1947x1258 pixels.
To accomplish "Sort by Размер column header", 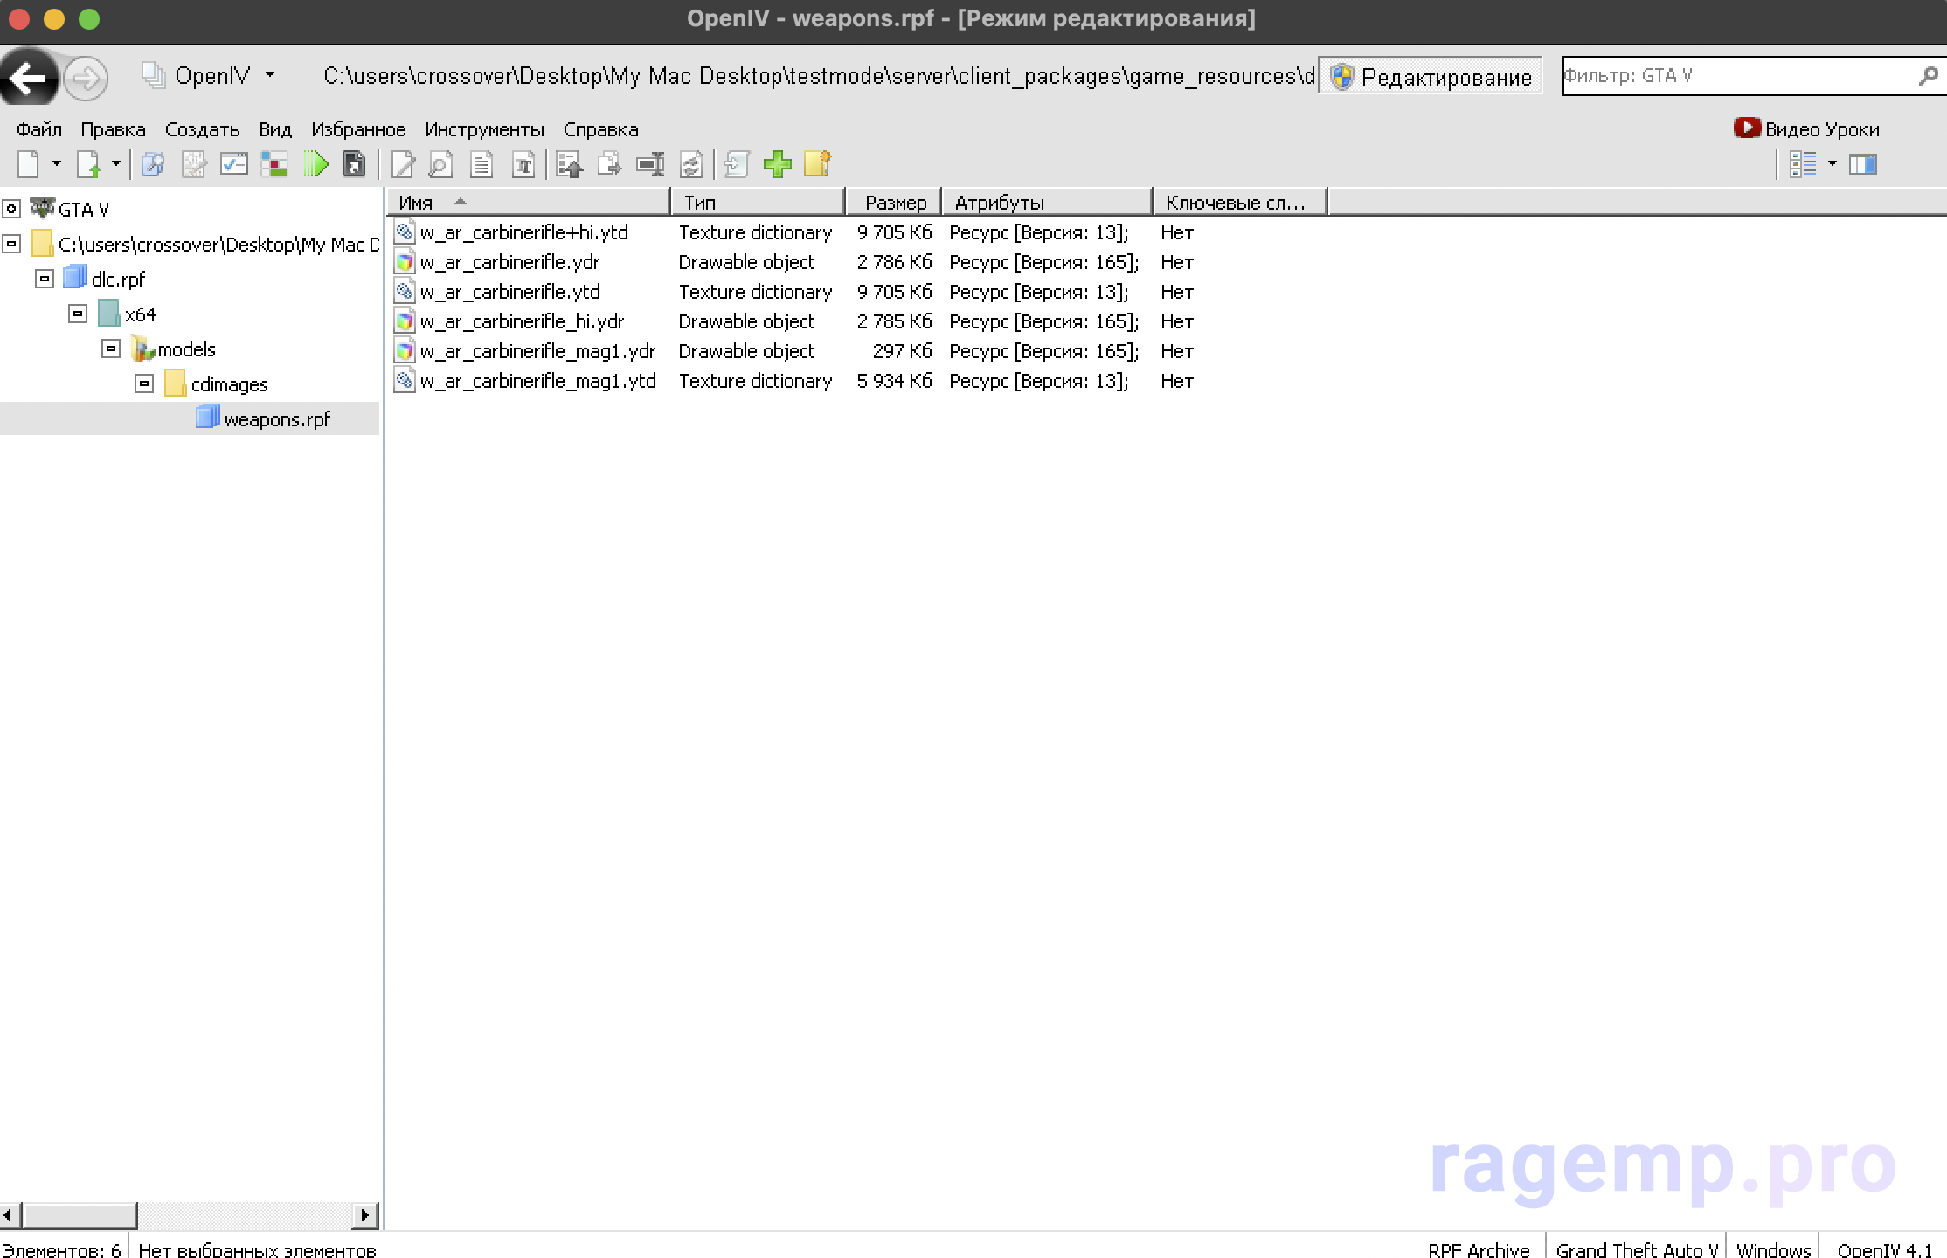I will (x=894, y=203).
